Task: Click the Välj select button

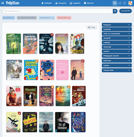Action: click(x=92, y=27)
